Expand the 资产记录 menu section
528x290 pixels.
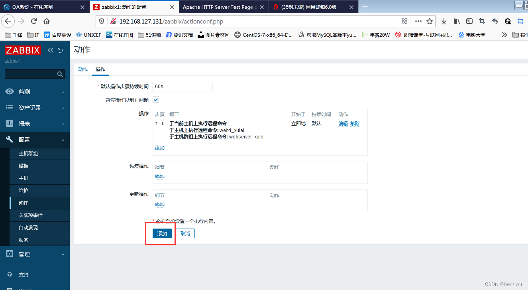coord(35,108)
